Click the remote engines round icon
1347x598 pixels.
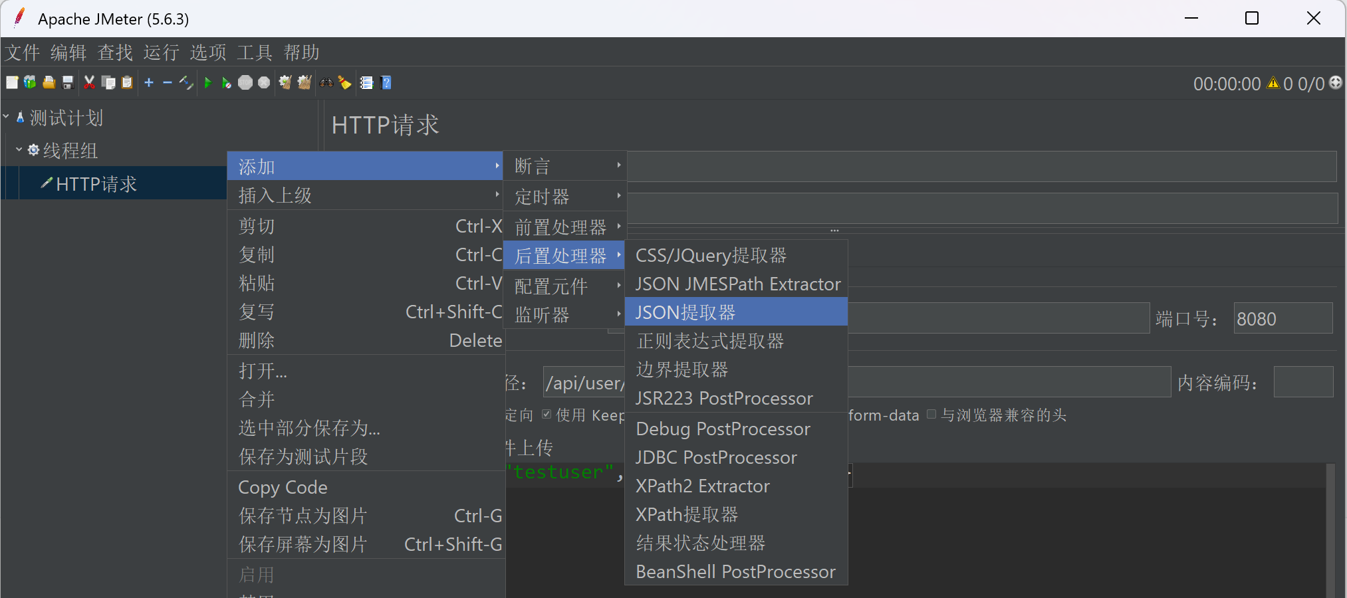click(x=1335, y=82)
